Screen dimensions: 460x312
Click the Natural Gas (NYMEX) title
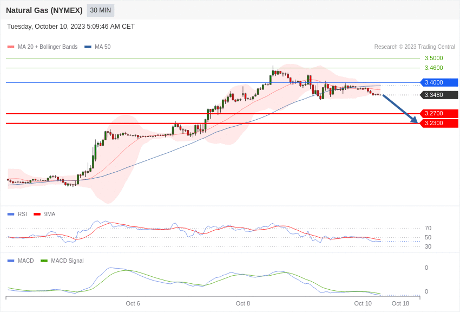(x=44, y=10)
